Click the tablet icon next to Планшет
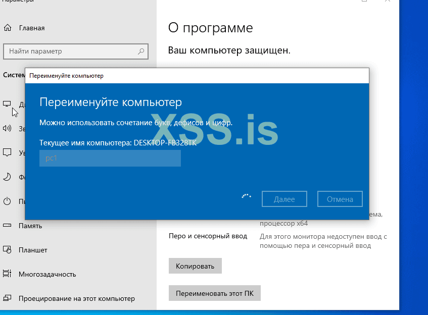The image size is (428, 315). [x=7, y=249]
